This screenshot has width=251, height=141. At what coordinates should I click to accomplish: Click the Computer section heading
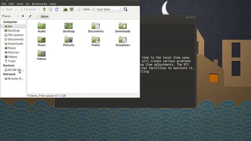click(10, 22)
